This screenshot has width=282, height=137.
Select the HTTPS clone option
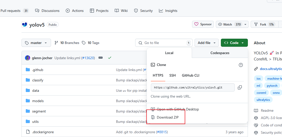click(158, 75)
